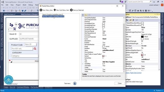Viewport: 164px width, 92px height.
Task: Click Open File folder icon in toolbar
Action: click(x=20, y=11)
